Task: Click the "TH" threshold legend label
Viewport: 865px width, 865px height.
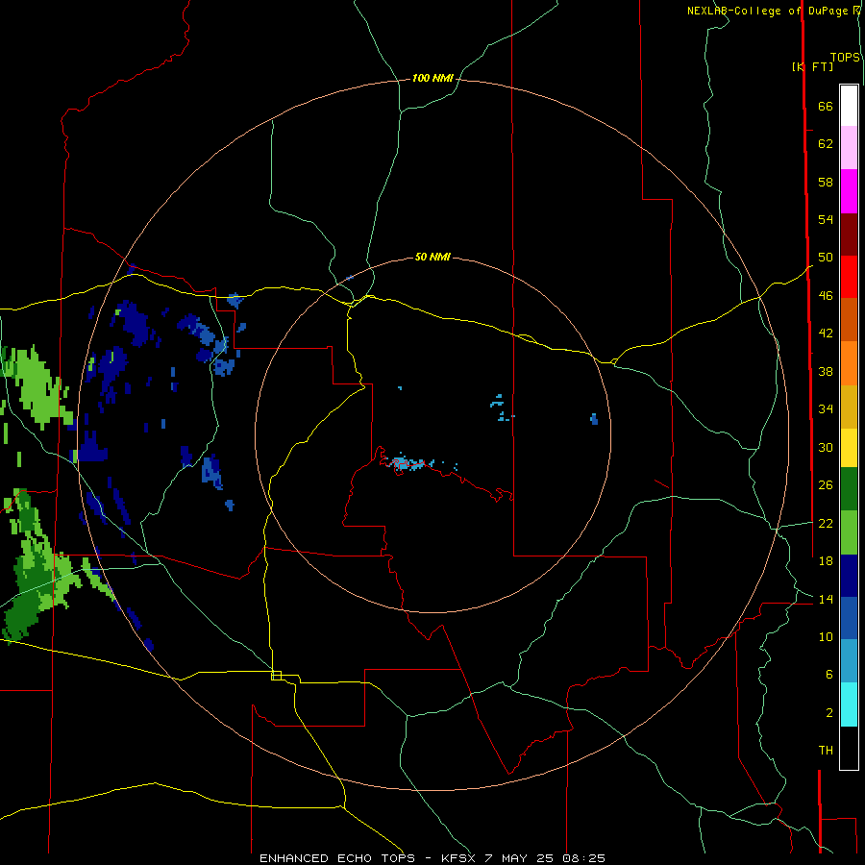Action: pyautogui.click(x=826, y=750)
